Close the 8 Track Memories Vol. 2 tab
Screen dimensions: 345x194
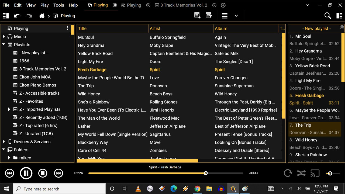click(214, 5)
